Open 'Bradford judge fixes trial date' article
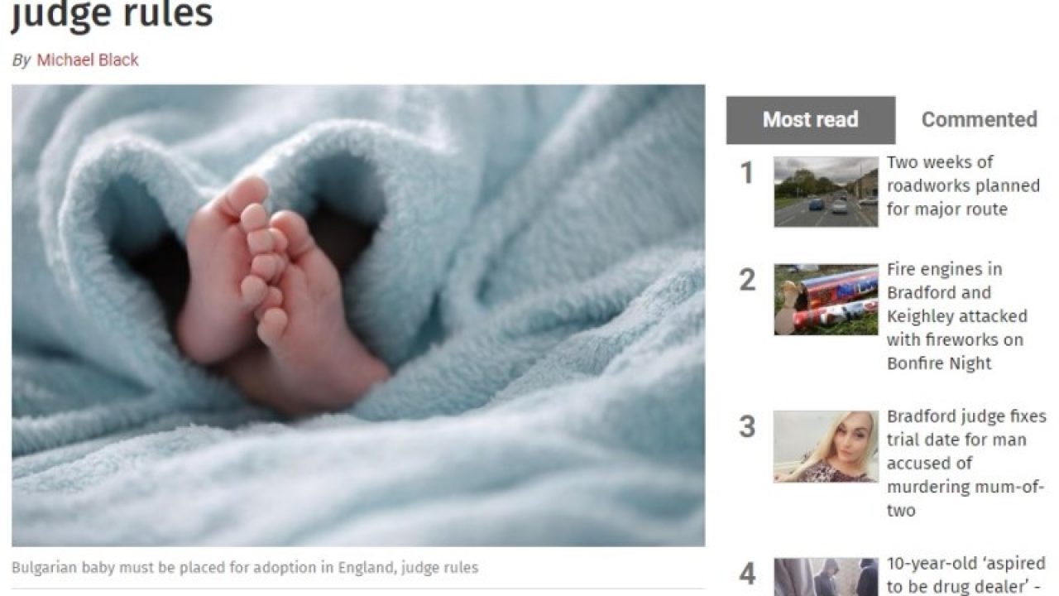Screen dimensions: 1059x596 [x=966, y=464]
